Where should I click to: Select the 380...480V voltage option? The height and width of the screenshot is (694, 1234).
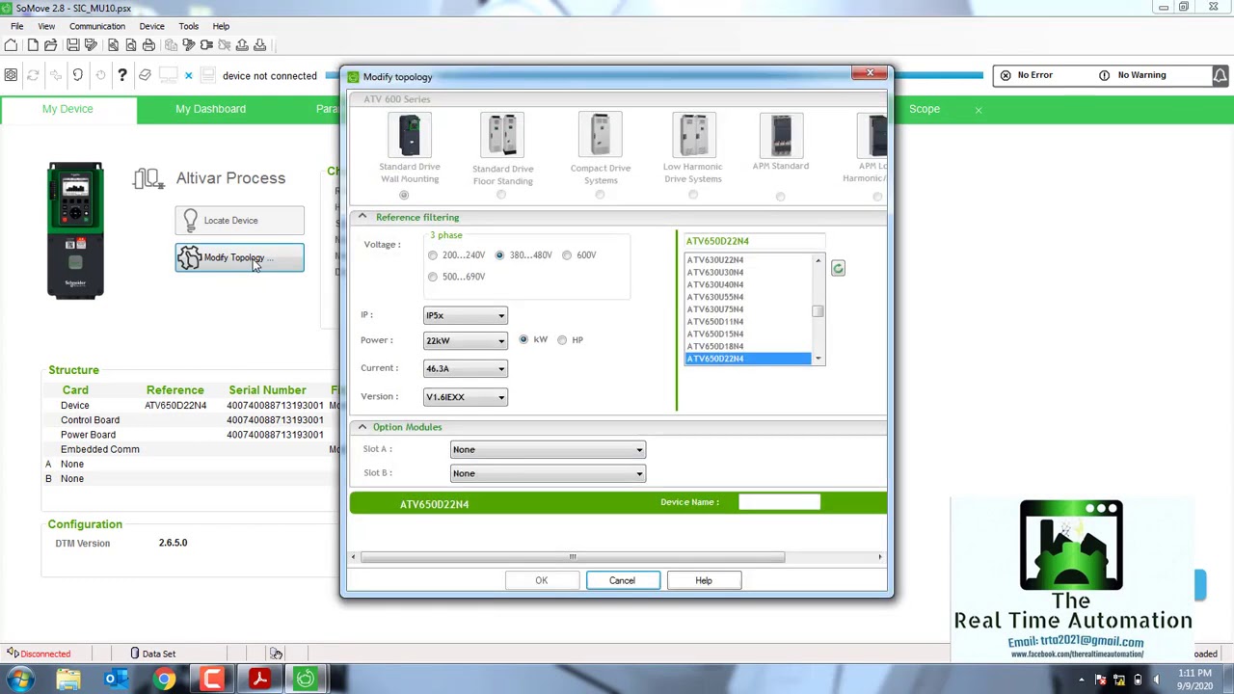(x=499, y=255)
